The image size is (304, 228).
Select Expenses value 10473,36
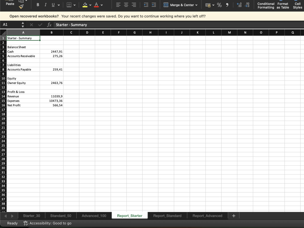pyautogui.click(x=52, y=101)
